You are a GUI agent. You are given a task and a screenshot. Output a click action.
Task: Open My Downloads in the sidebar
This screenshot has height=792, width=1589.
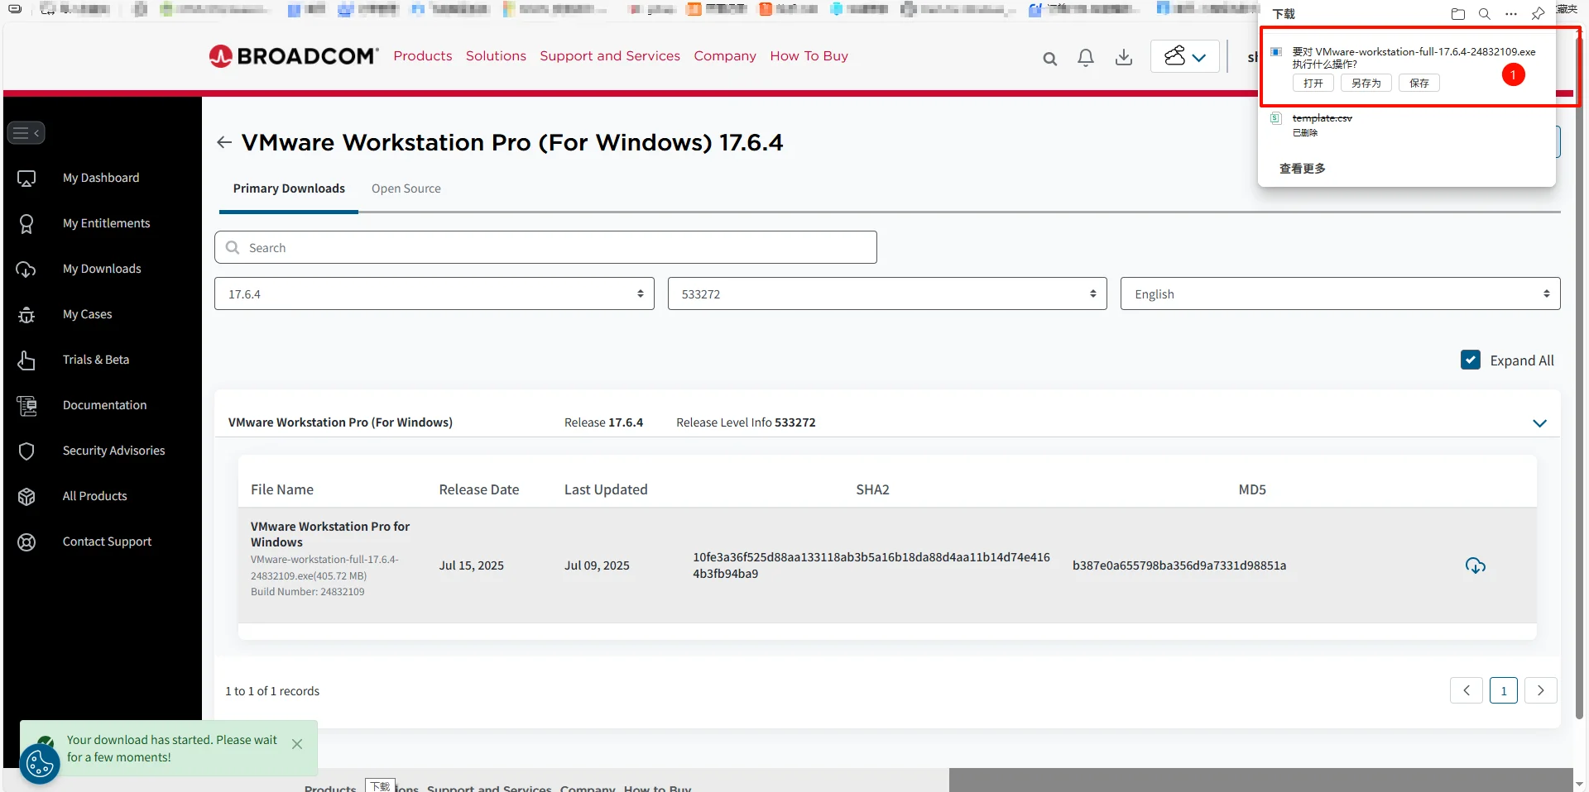[102, 268]
